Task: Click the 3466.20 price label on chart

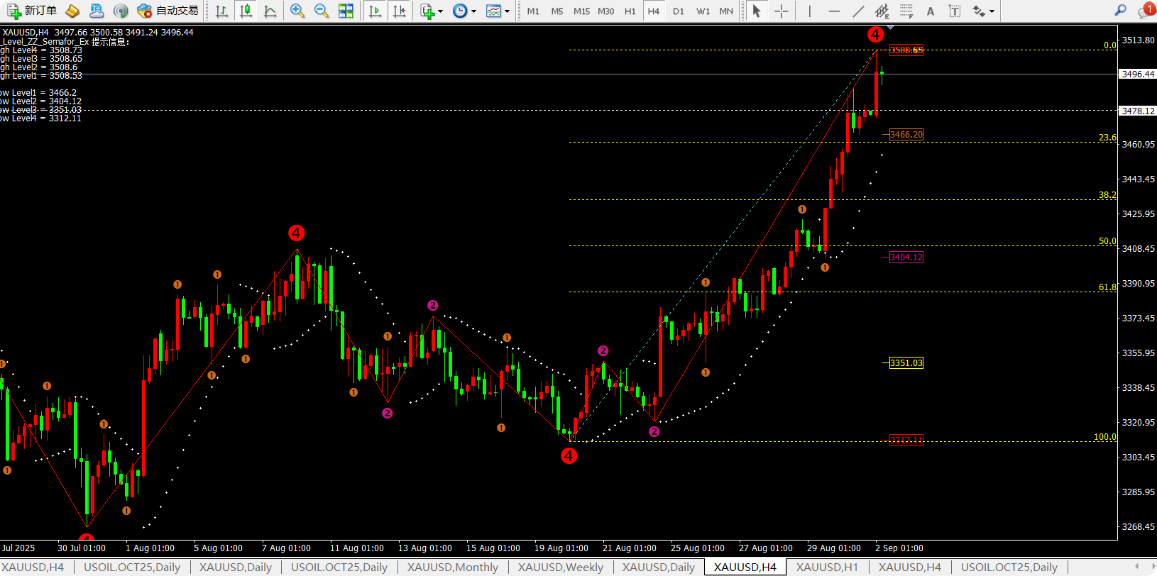Action: click(x=906, y=134)
